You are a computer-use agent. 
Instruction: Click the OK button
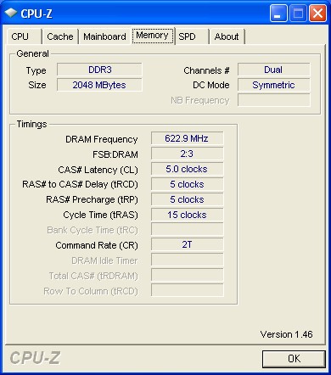coord(294,359)
